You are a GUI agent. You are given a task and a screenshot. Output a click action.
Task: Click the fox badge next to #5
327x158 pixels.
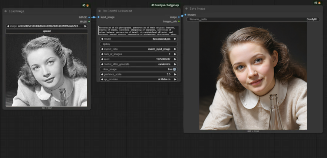(x=88, y=5)
